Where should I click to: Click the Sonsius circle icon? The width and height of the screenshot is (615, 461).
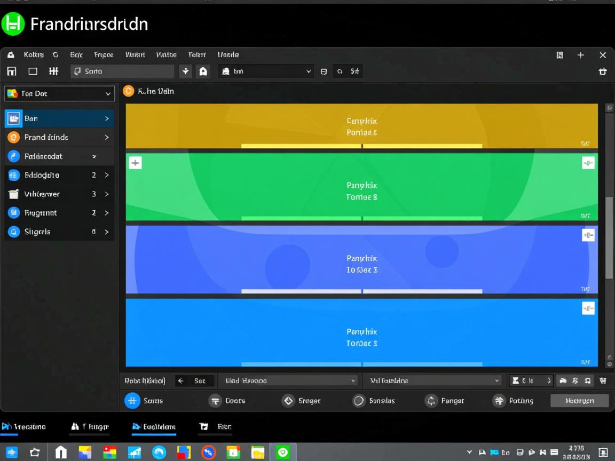[359, 401]
